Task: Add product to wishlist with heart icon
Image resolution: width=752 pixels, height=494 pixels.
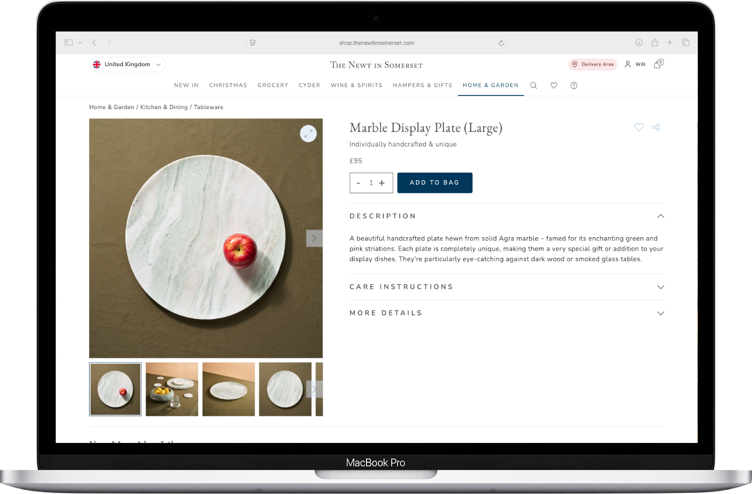Action: [639, 127]
